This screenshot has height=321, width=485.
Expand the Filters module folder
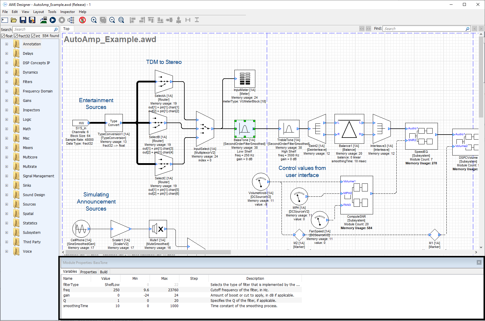(6, 82)
